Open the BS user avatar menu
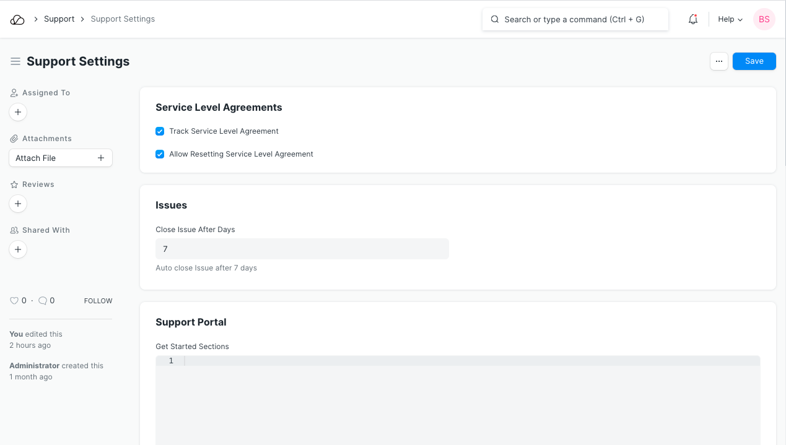The image size is (786, 445). click(764, 19)
